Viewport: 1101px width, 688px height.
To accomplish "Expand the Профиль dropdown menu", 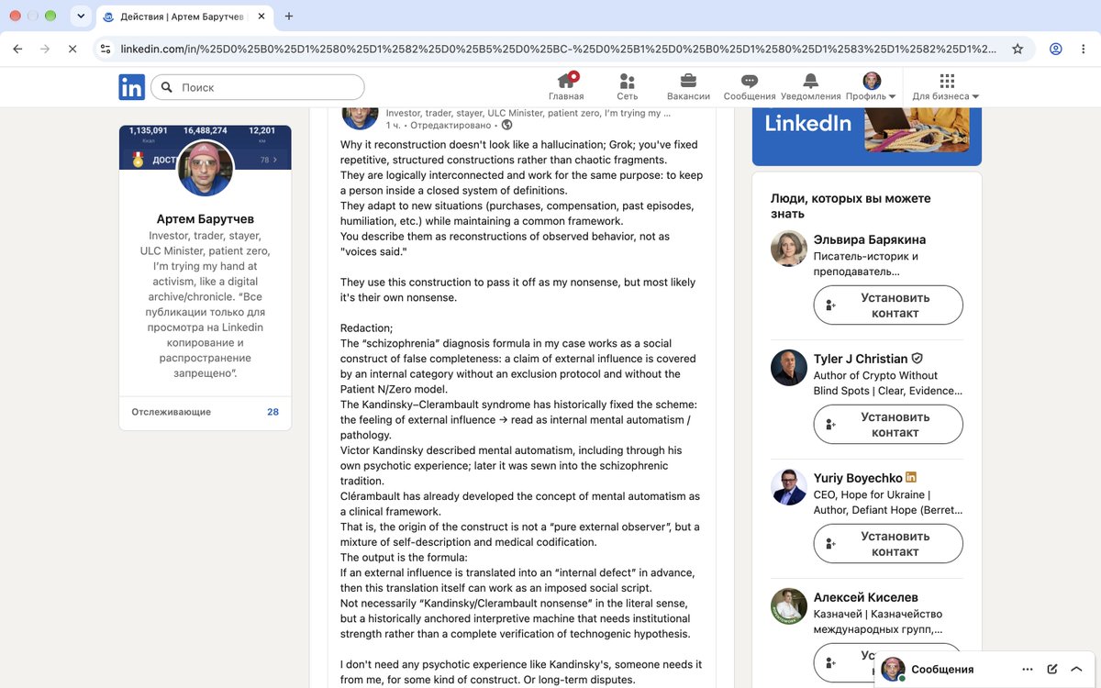I will 872,87.
